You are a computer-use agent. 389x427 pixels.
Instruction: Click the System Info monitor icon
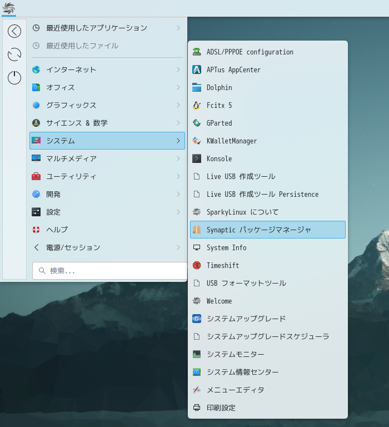(x=197, y=247)
